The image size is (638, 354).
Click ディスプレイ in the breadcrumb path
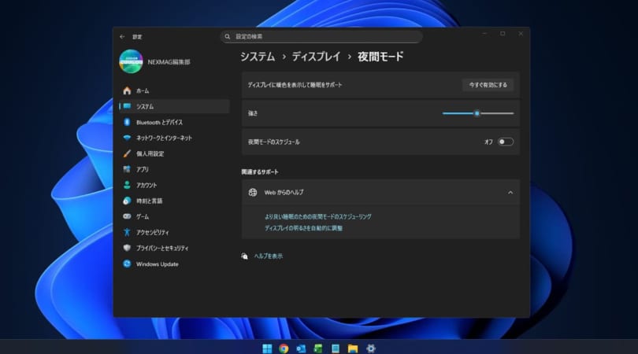coord(316,57)
